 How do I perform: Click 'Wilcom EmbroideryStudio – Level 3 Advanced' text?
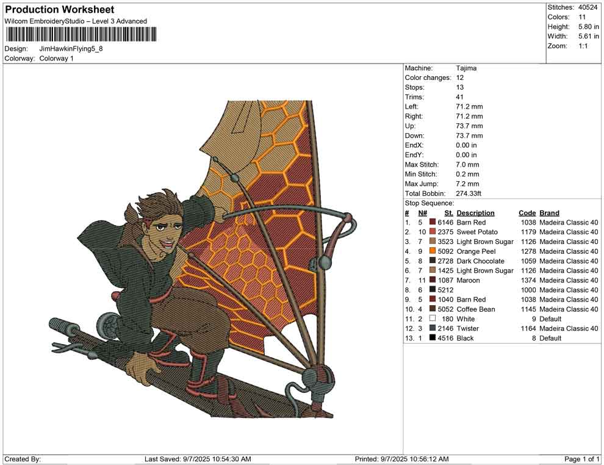tap(76, 21)
